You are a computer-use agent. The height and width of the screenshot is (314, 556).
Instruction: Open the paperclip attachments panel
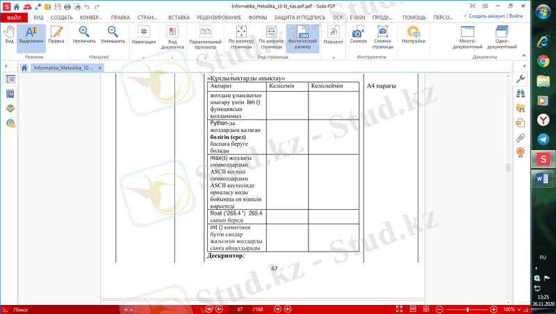coord(521,138)
